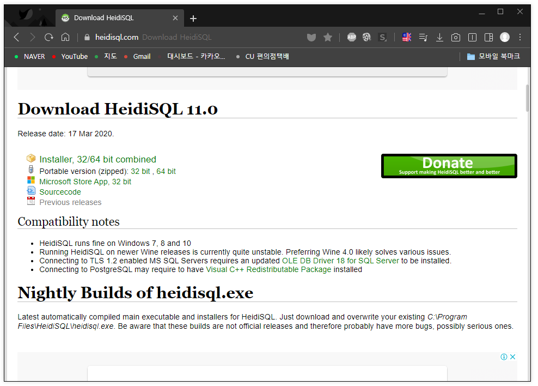Screen dimensions: 538x386
Task: Click the padlock site security icon
Action: 87,37
